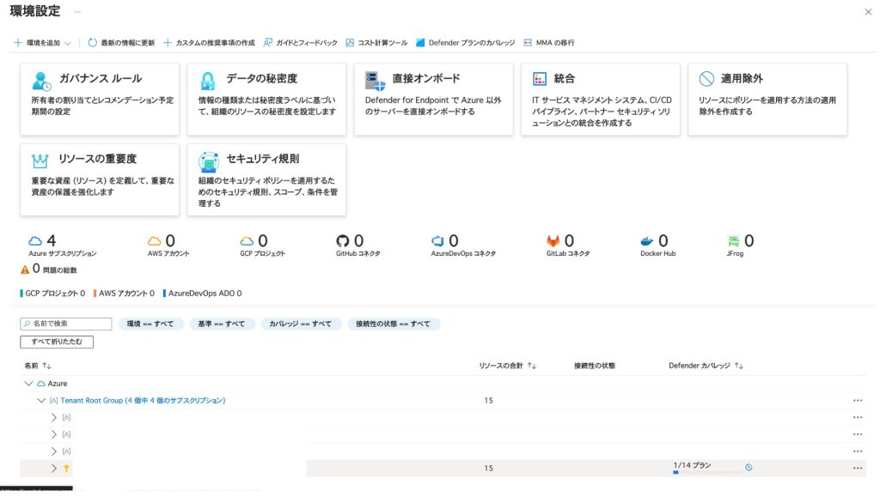Click the 1/14 プラン coverage progress bar
Screen dimensions: 880x503
(x=706, y=472)
